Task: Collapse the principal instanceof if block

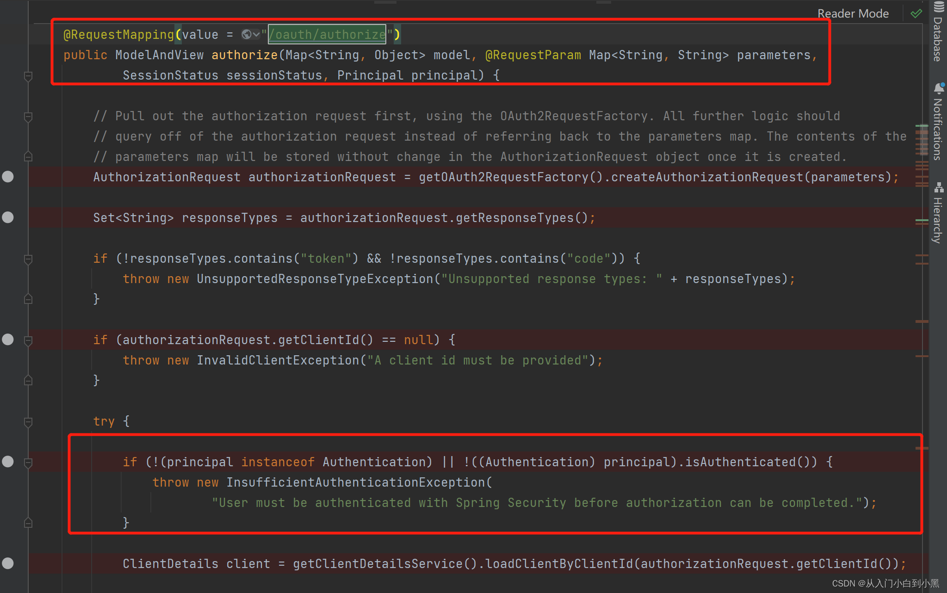Action: pyautogui.click(x=28, y=463)
